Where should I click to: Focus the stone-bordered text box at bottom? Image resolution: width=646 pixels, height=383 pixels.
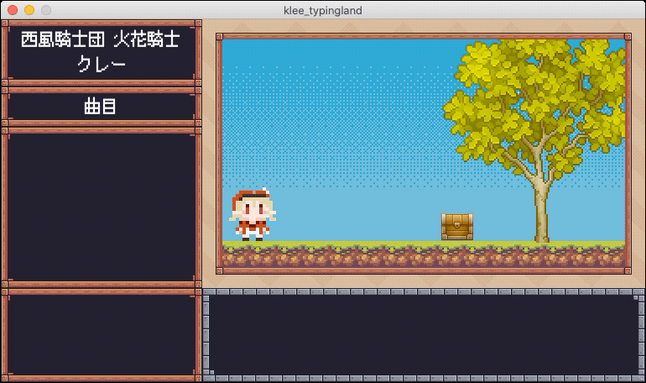pos(424,336)
